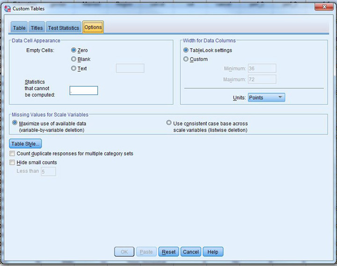Viewport: 337px width, 266px height.
Task: Choose Custom width for data columns
Action: (x=186, y=59)
